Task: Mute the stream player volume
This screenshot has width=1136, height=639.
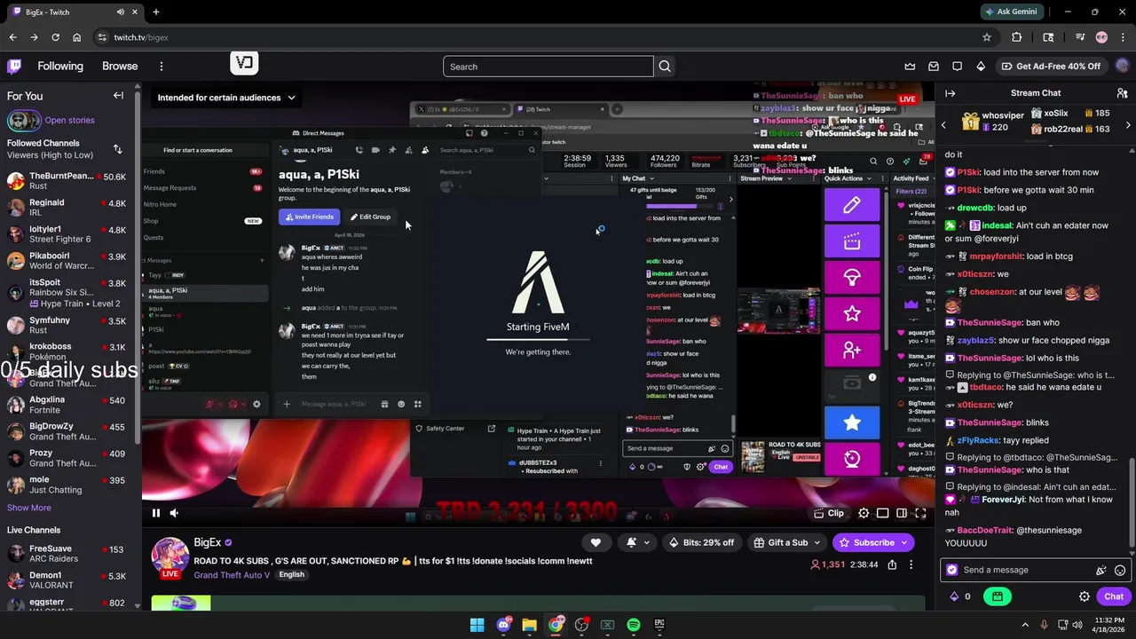Action: [174, 513]
